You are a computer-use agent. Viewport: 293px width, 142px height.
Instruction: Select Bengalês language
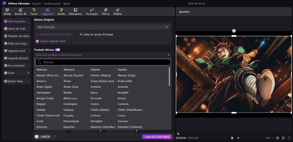(x=123, y=92)
